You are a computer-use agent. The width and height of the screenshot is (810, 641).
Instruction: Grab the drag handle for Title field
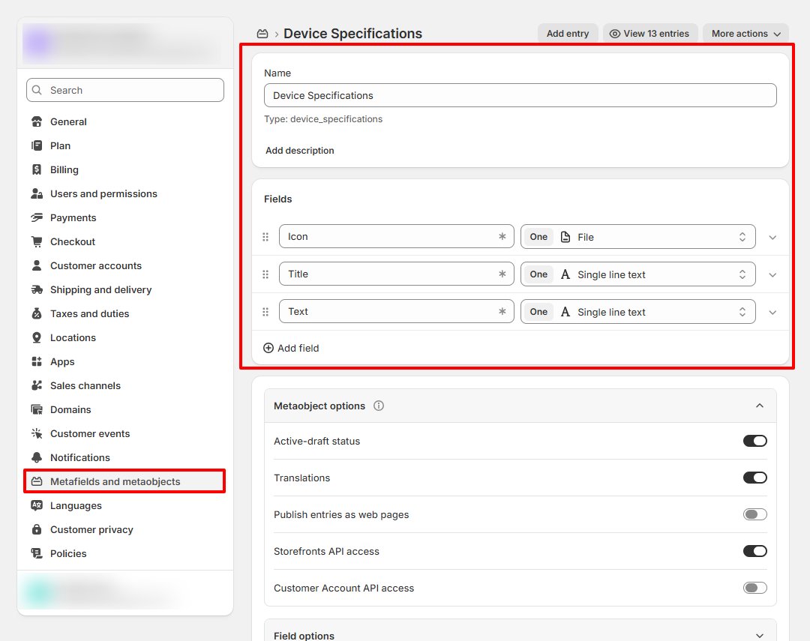[265, 274]
